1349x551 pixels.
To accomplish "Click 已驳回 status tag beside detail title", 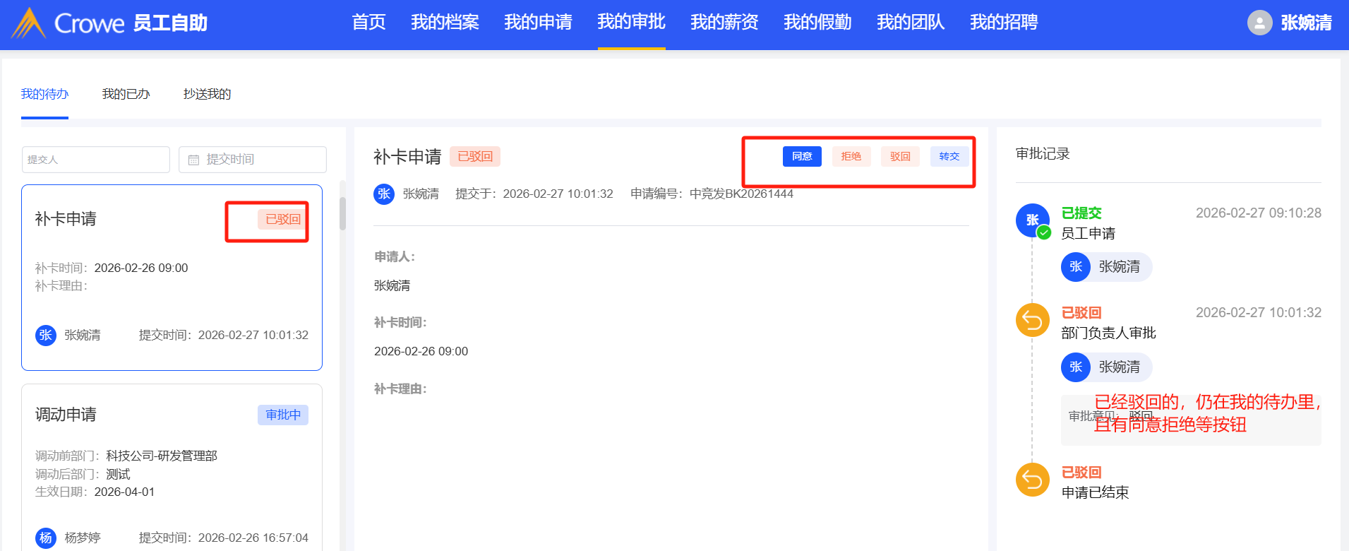I will tap(475, 156).
